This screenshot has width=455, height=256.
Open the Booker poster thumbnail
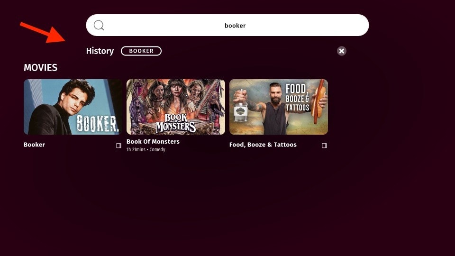(x=73, y=107)
